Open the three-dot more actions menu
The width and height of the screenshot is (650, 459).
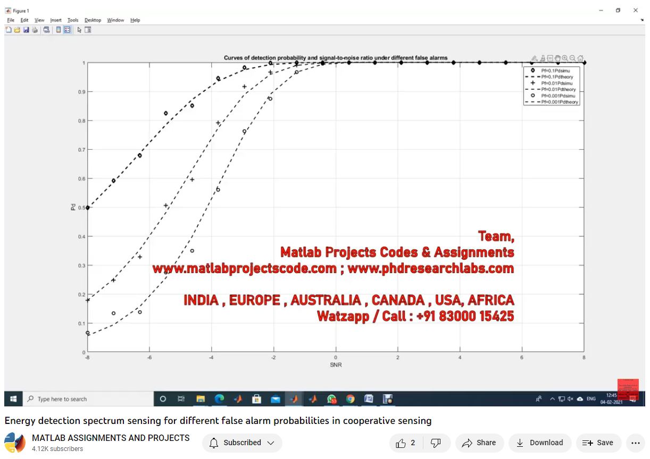coord(635,443)
